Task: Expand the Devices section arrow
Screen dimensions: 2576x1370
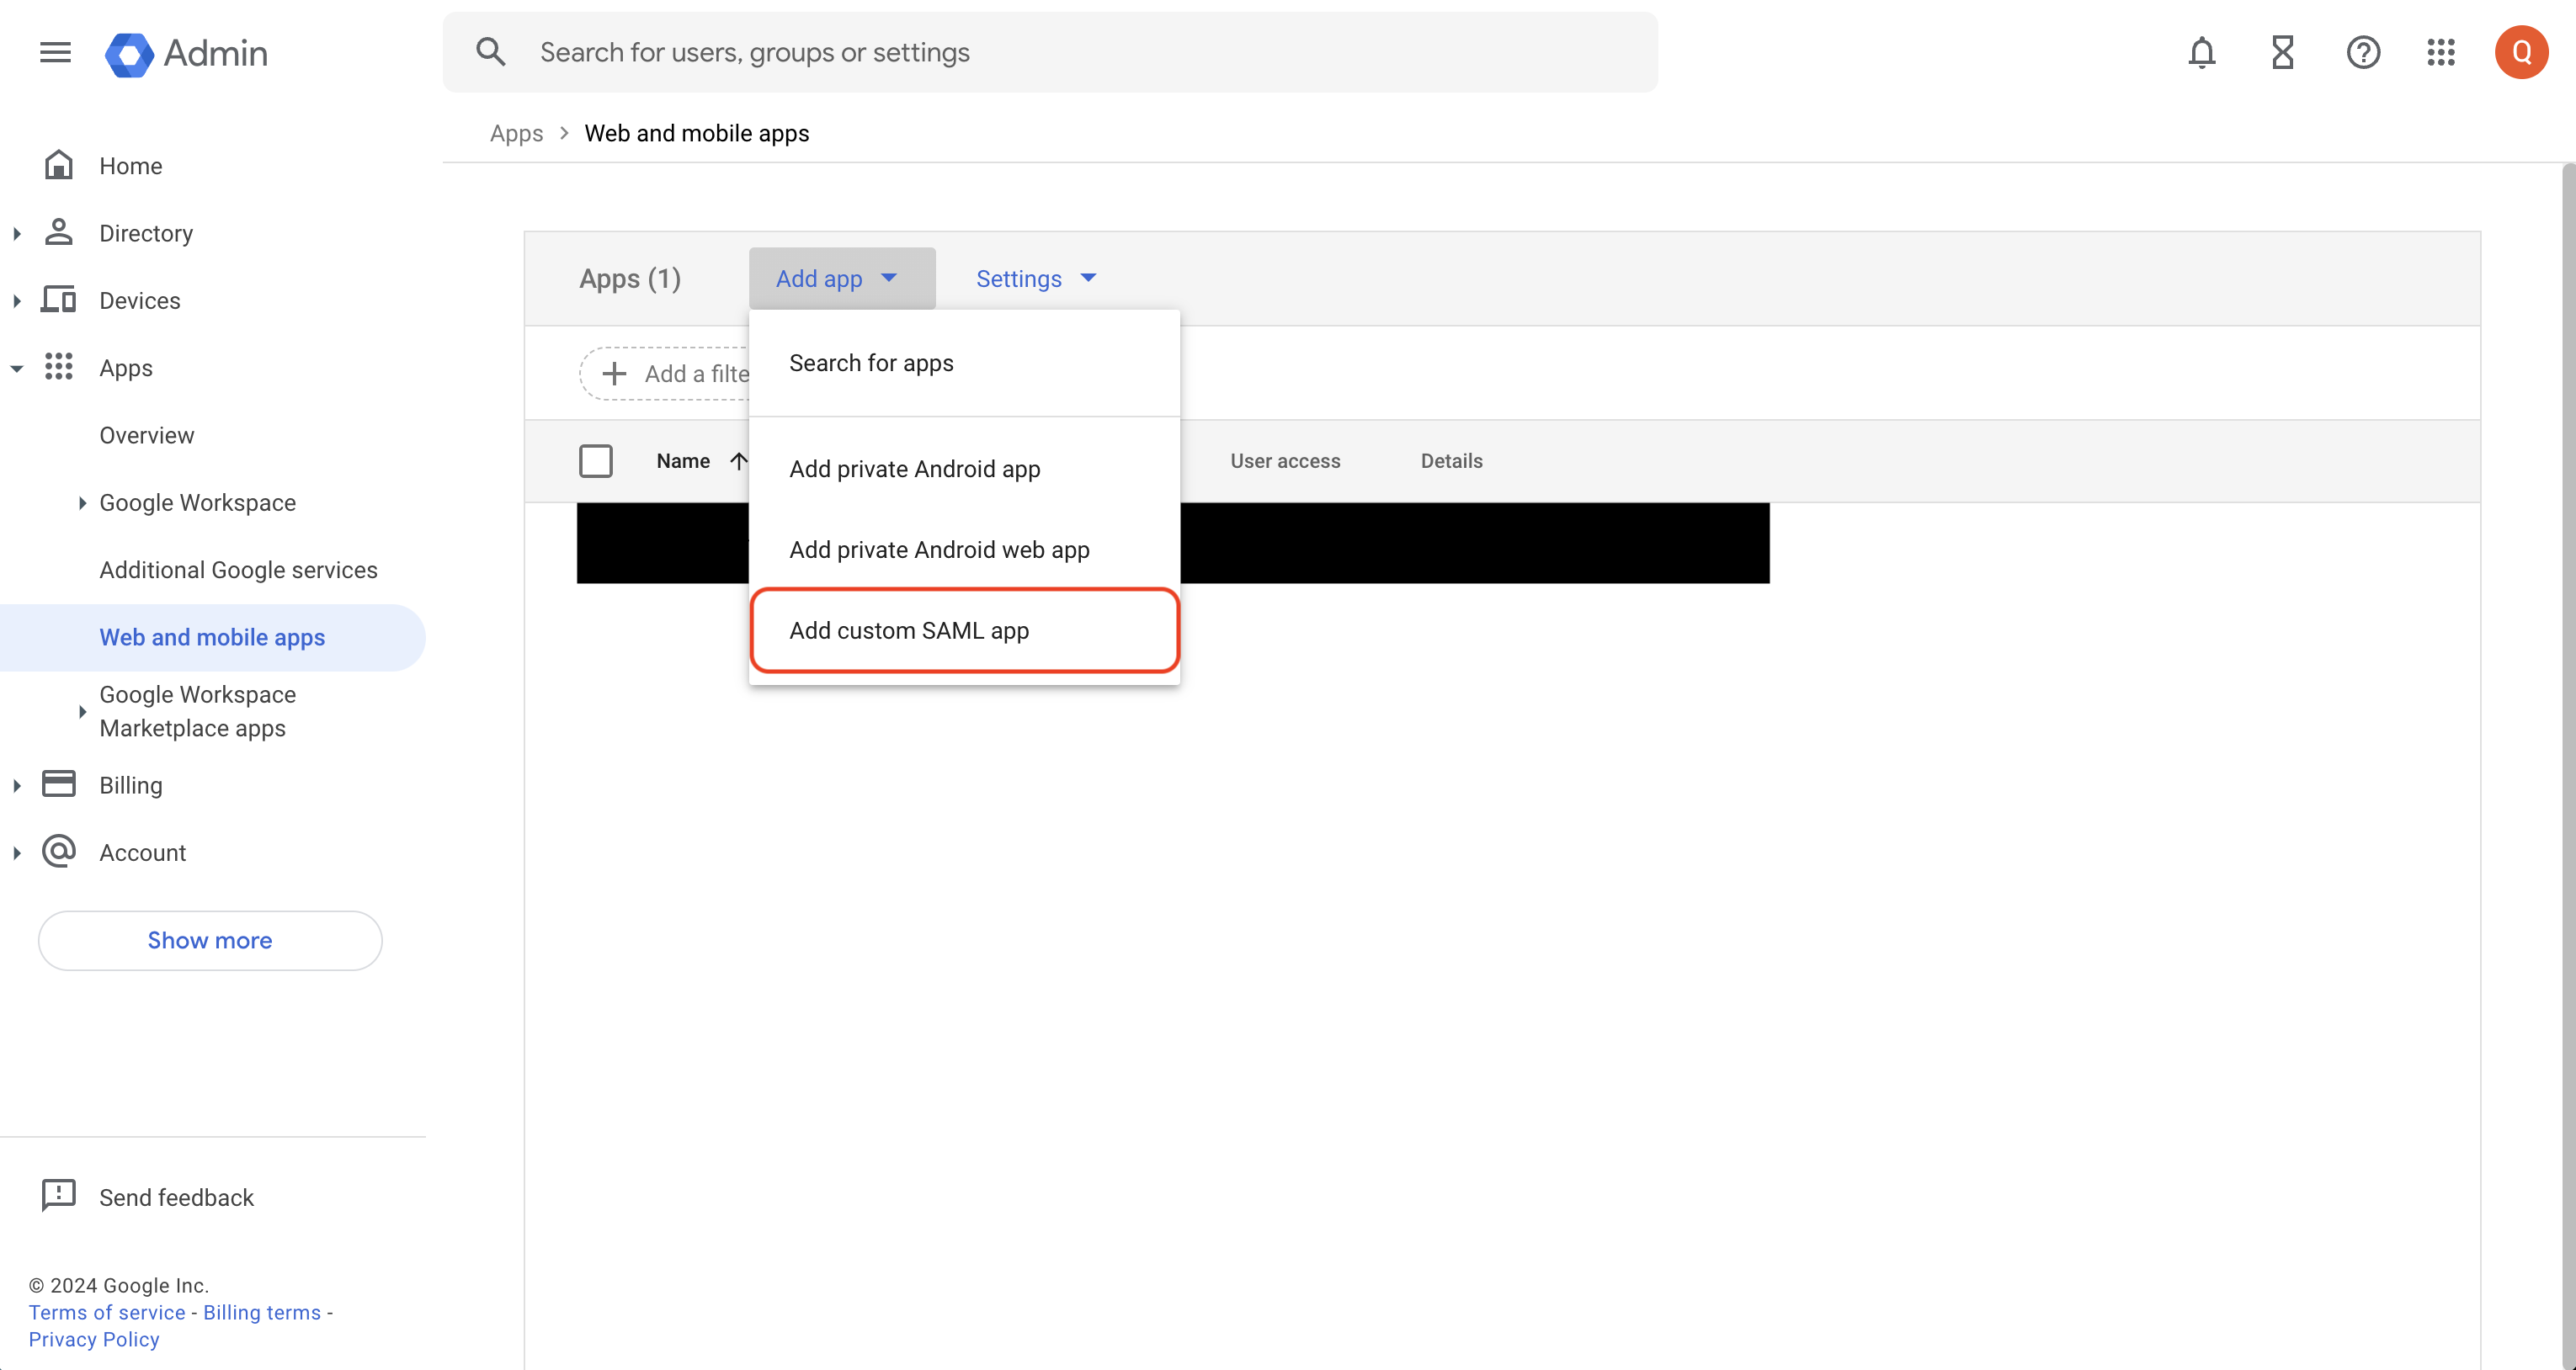Action: tap(17, 300)
